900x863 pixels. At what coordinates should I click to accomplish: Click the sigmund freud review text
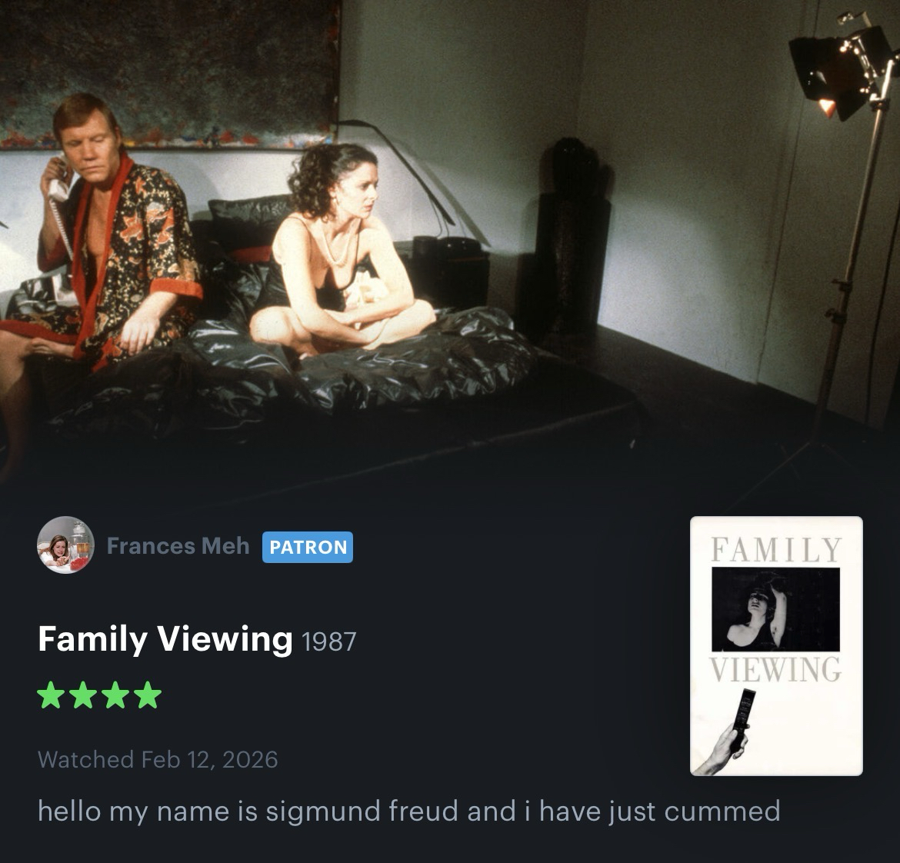tap(409, 811)
